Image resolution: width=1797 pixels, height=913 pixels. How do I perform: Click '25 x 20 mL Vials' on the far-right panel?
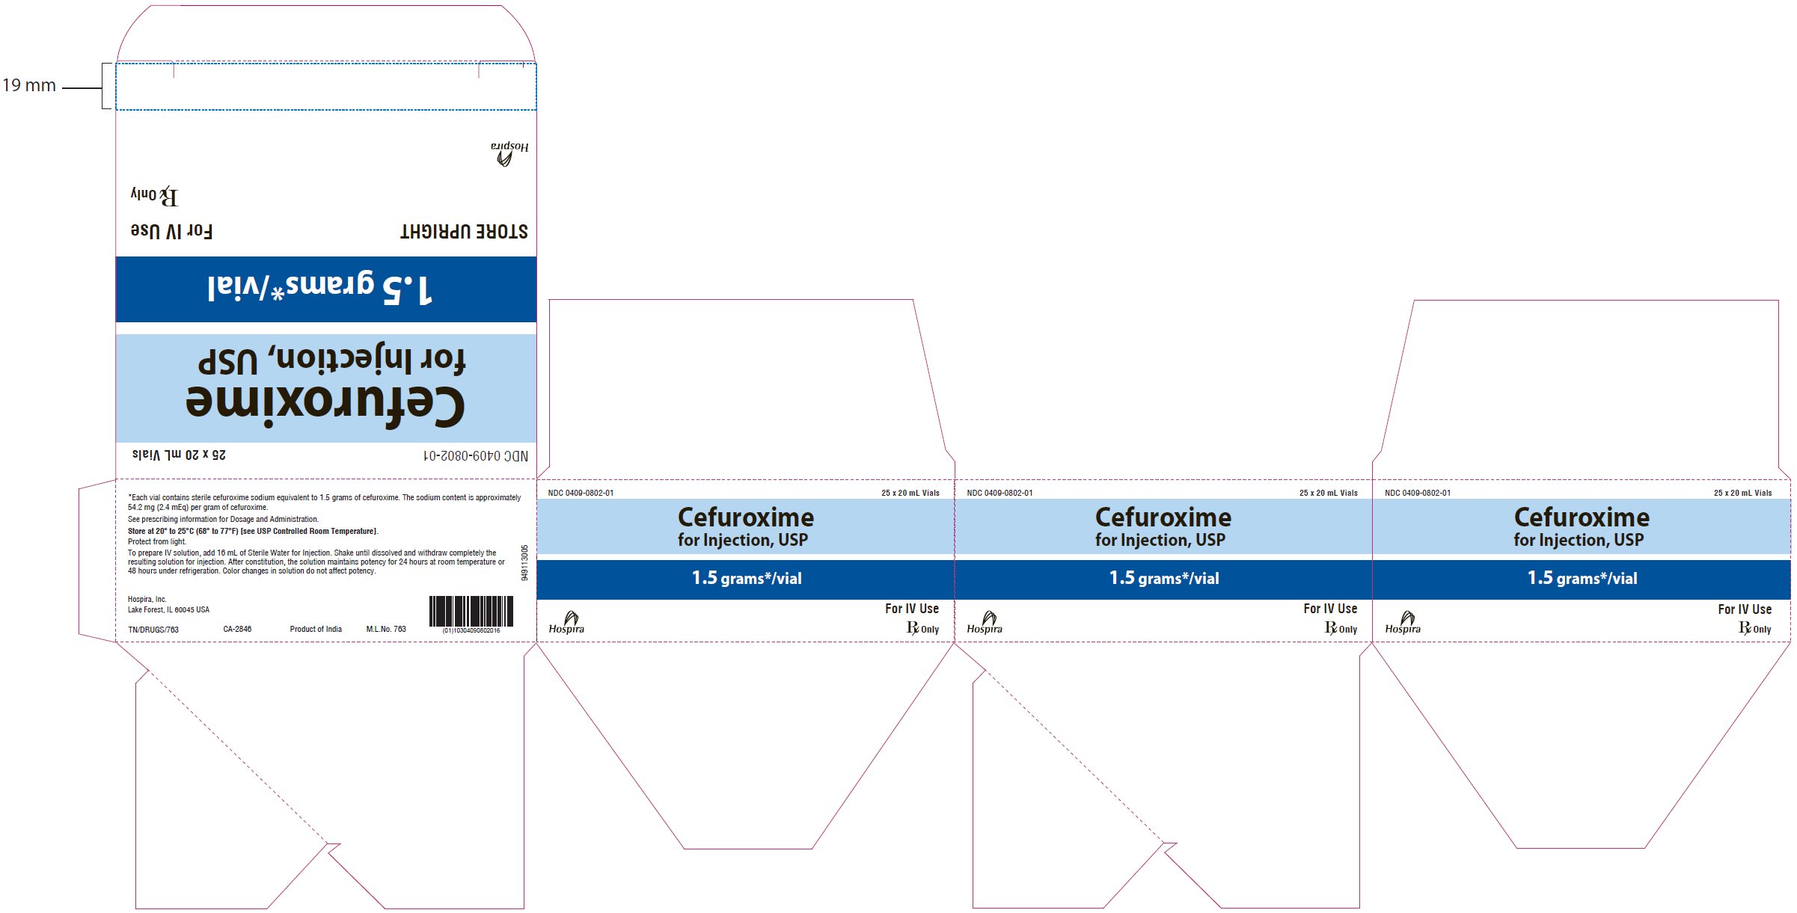coord(1743,493)
